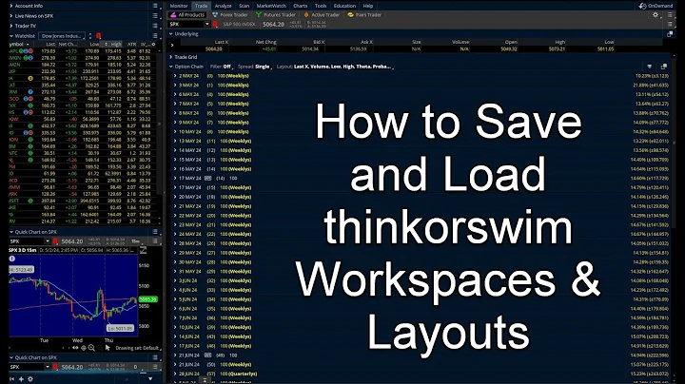The image size is (685, 384).
Task: Open the Monitor tab
Action: pos(179,6)
